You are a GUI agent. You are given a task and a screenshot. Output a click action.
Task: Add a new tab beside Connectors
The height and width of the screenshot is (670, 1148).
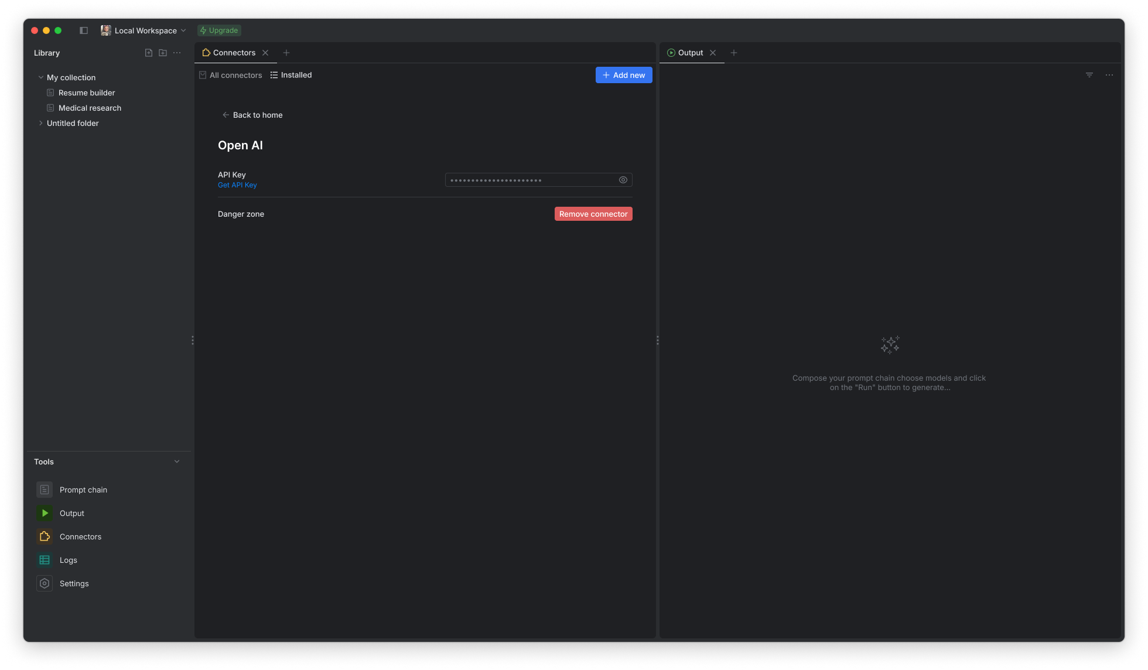pos(286,53)
